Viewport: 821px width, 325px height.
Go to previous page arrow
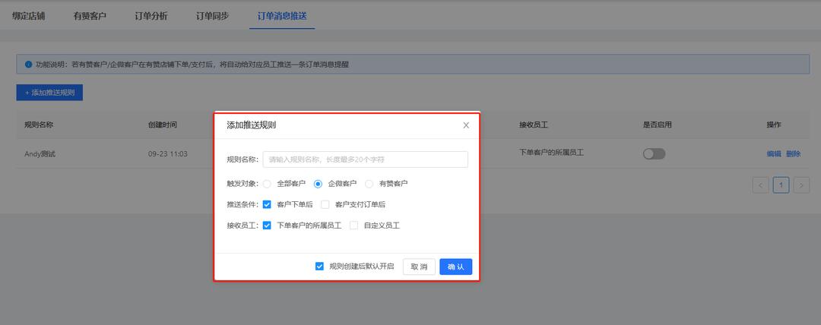[761, 185]
